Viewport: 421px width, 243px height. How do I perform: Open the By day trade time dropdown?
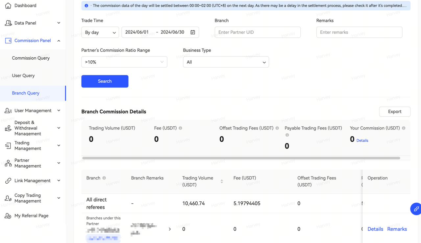[x=100, y=32]
